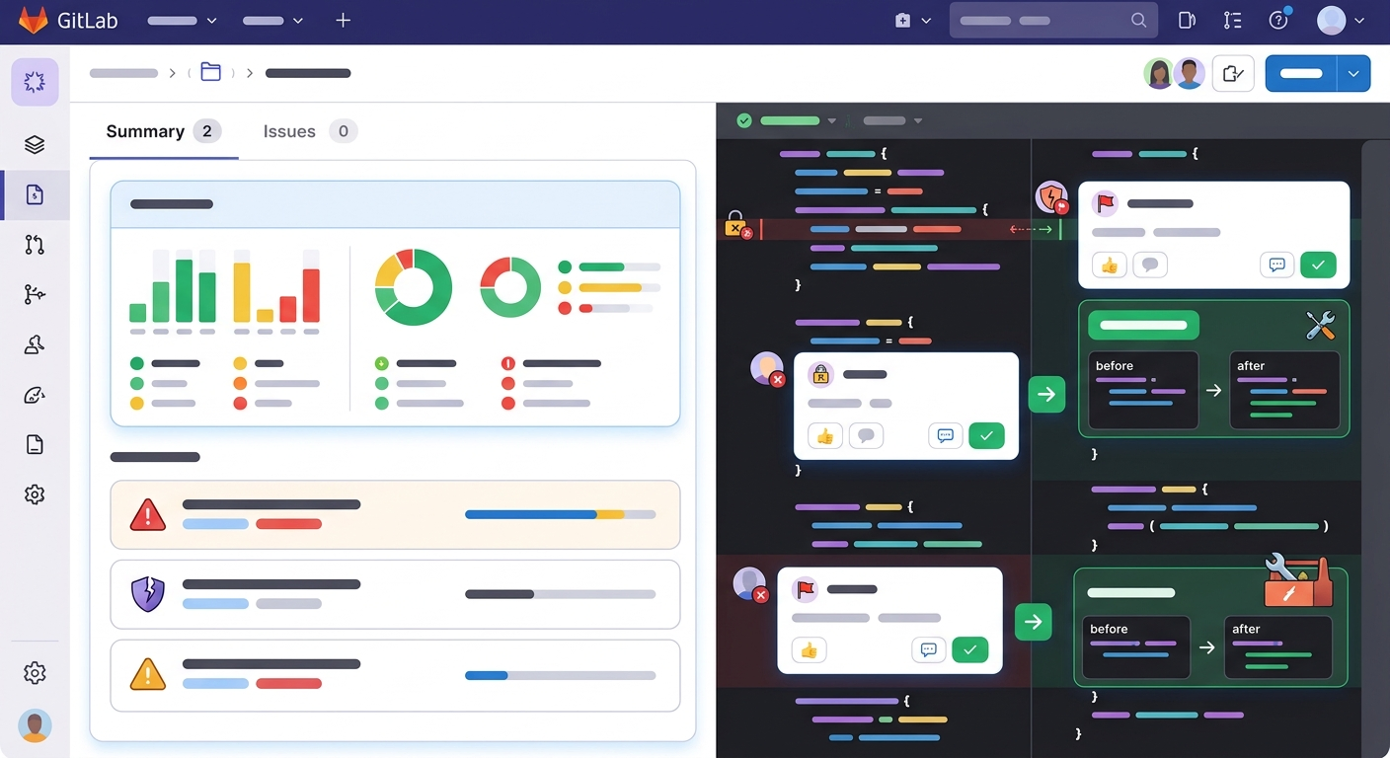Click the orange shield icon beside top comment
Screen dimensions: 1390x758
click(x=1051, y=196)
